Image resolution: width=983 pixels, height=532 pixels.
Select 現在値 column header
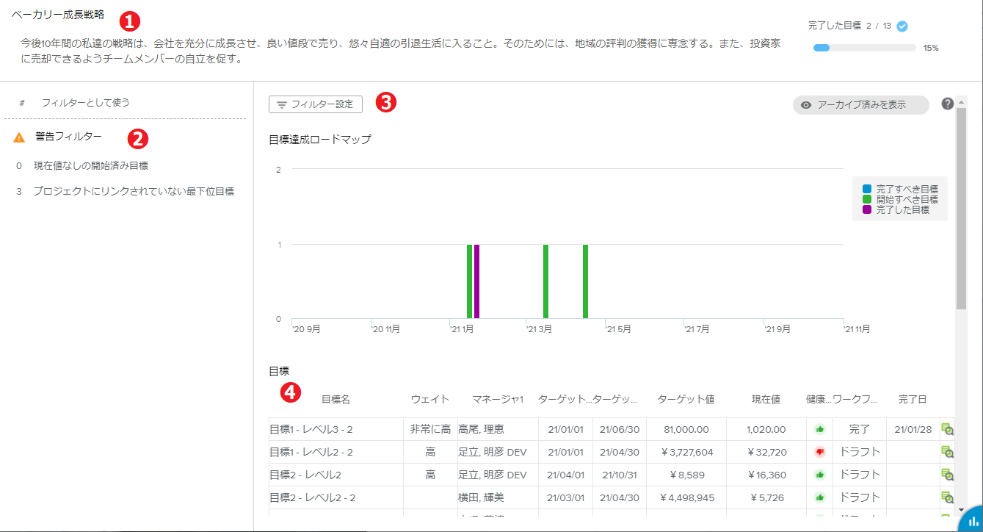click(766, 400)
